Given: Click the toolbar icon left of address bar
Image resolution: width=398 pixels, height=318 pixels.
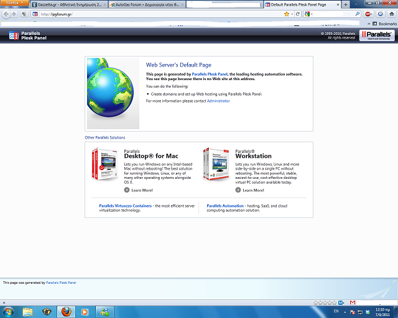Looking at the screenshot, I should tap(24, 14).
